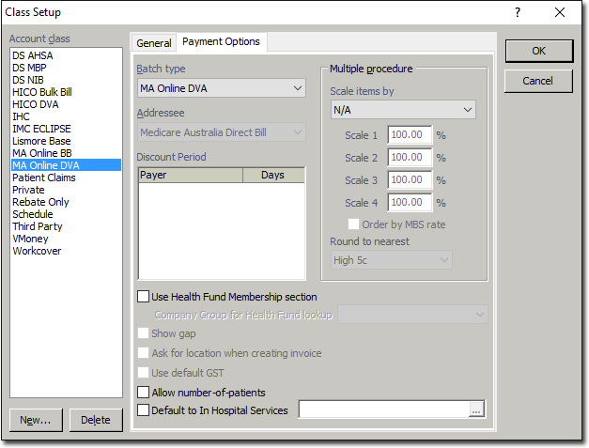The height and width of the screenshot is (448, 589).
Task: Create a new account class with New...
Action: 36,420
